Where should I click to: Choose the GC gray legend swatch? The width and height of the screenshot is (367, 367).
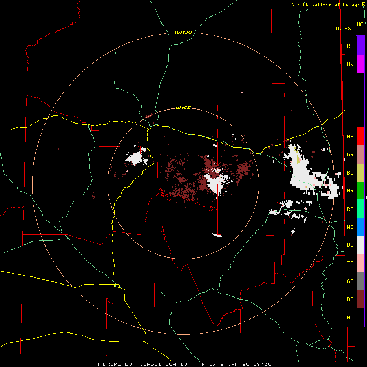coord(360,281)
